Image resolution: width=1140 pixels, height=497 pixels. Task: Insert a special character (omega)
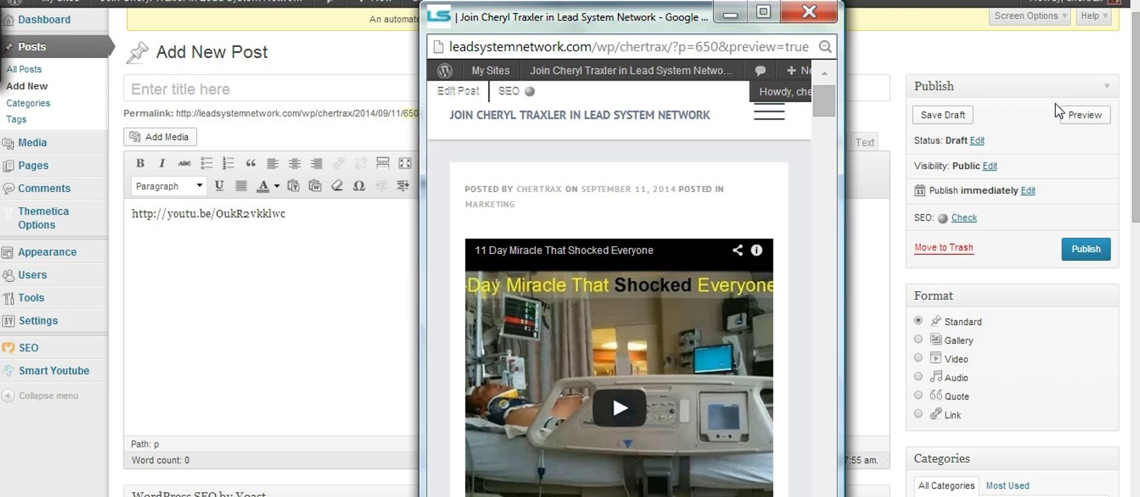click(359, 186)
